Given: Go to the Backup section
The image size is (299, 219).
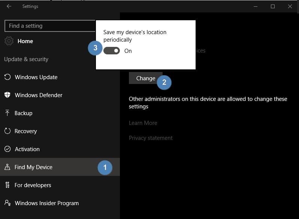Looking at the screenshot, I should tap(60, 113).
